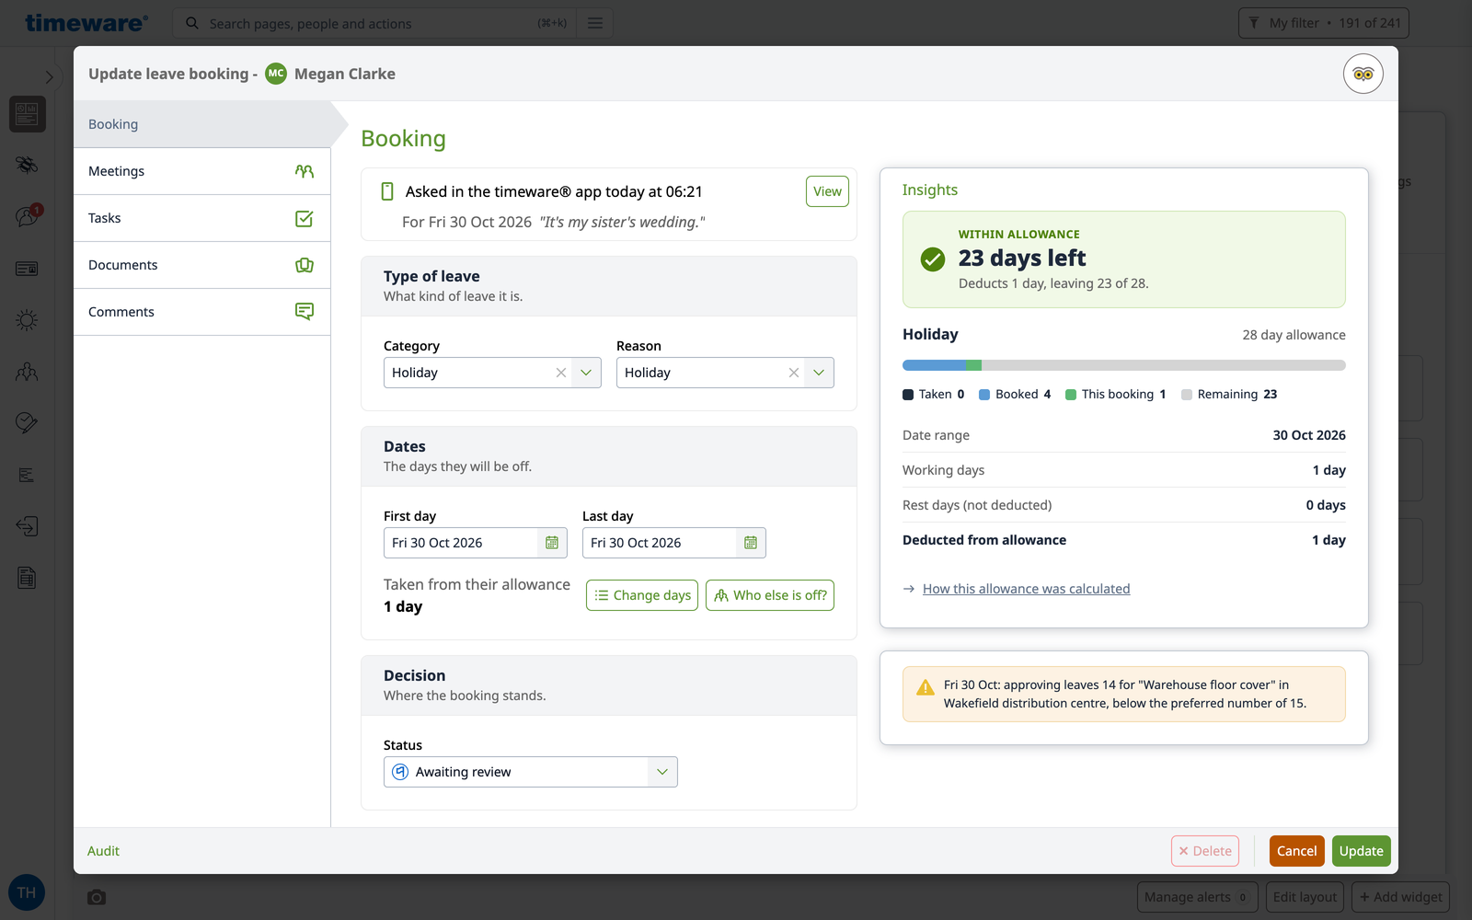Switch to the Documents tab
The height and width of the screenshot is (920, 1472).
tap(201, 265)
